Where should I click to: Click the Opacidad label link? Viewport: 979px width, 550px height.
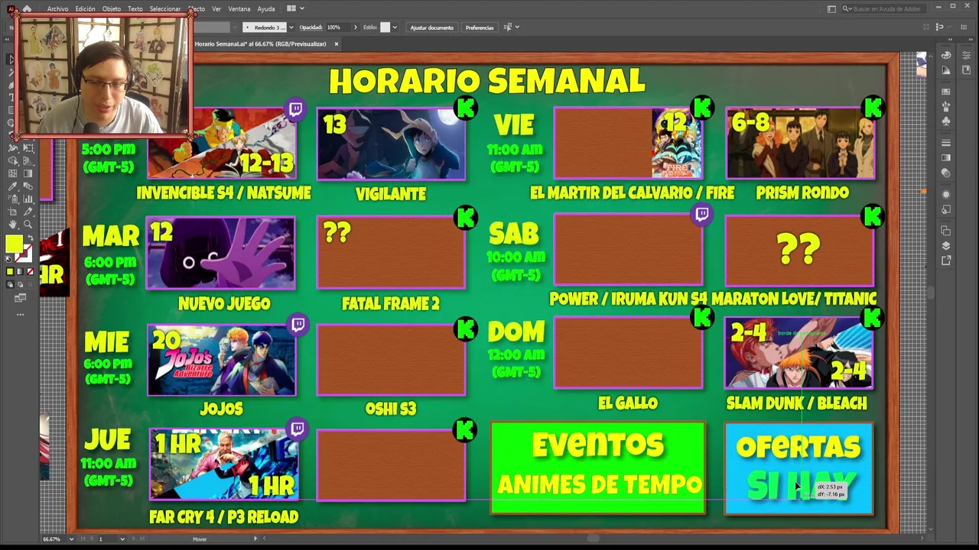(311, 27)
